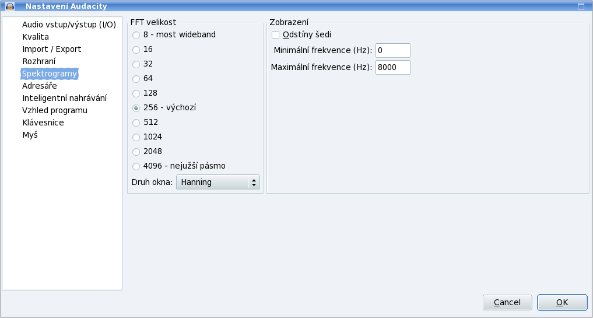The height and width of the screenshot is (318, 593).
Task: Choose 256 - výchozí FFT size
Action: (136, 109)
